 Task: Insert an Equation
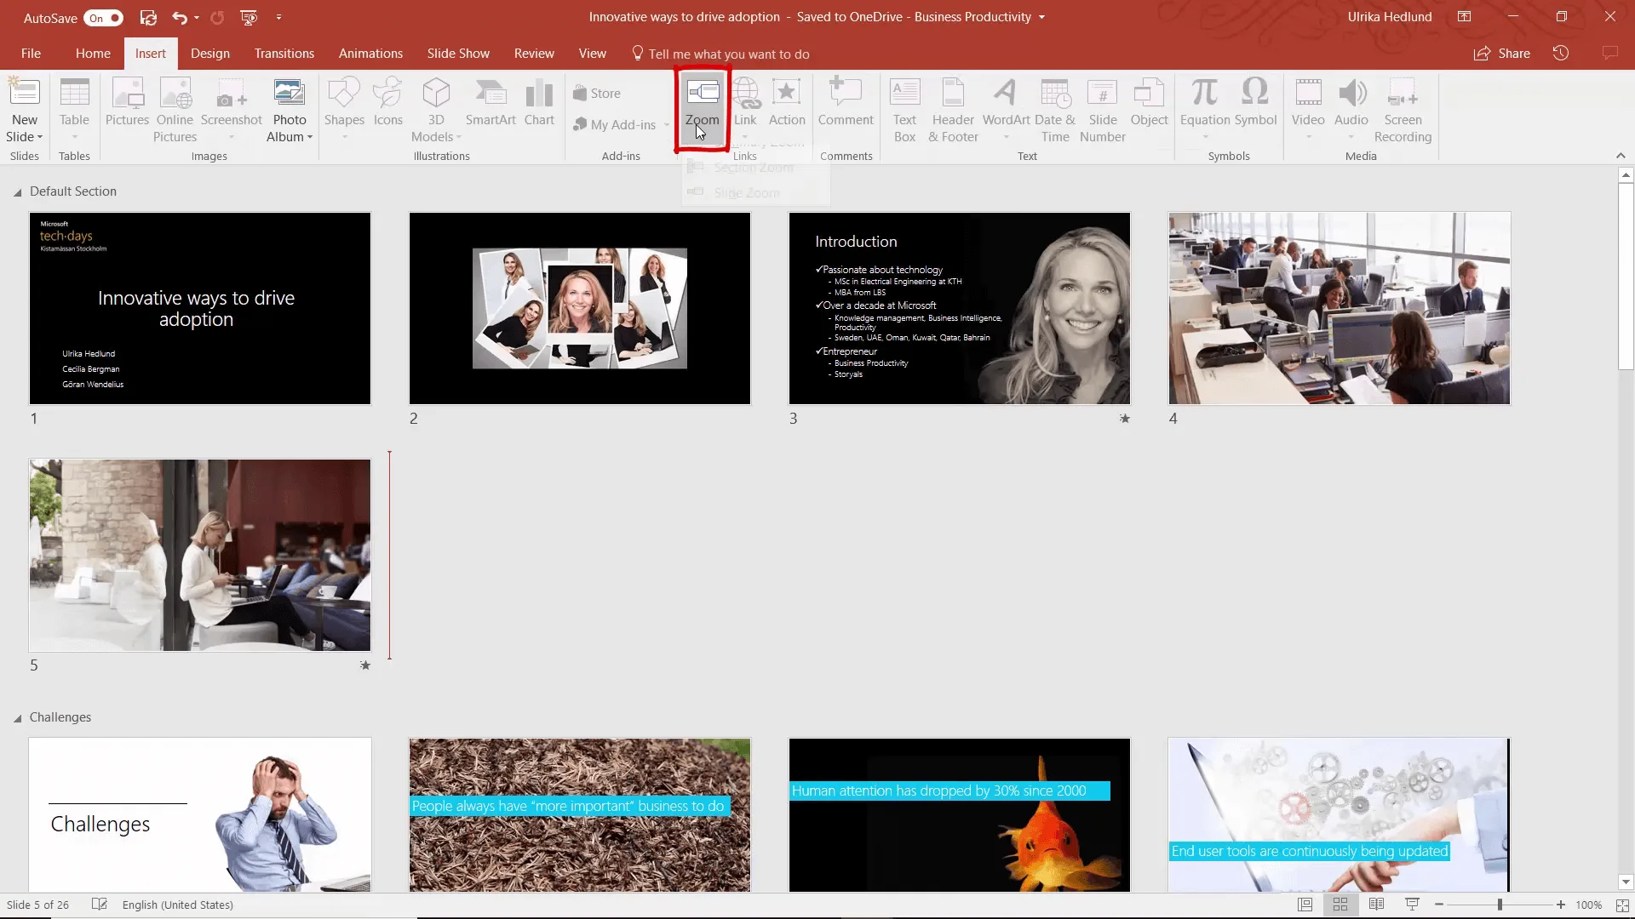pyautogui.click(x=1205, y=109)
